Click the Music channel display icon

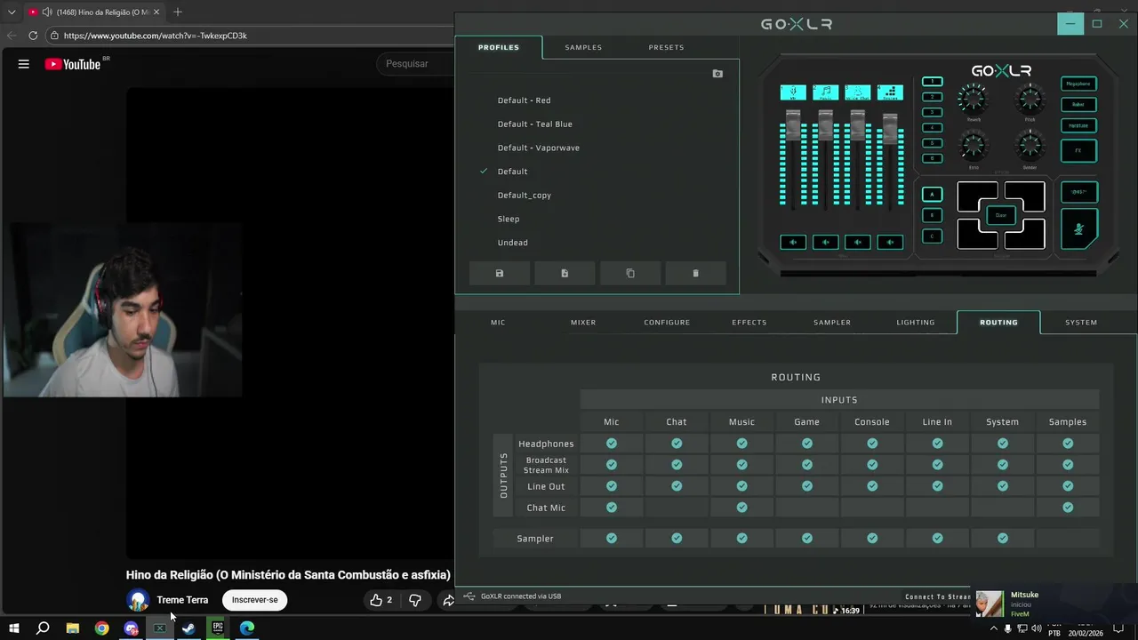coord(825,92)
